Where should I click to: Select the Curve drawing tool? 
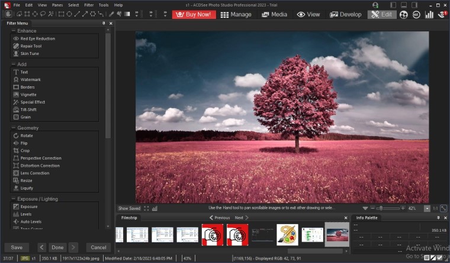(101, 14)
